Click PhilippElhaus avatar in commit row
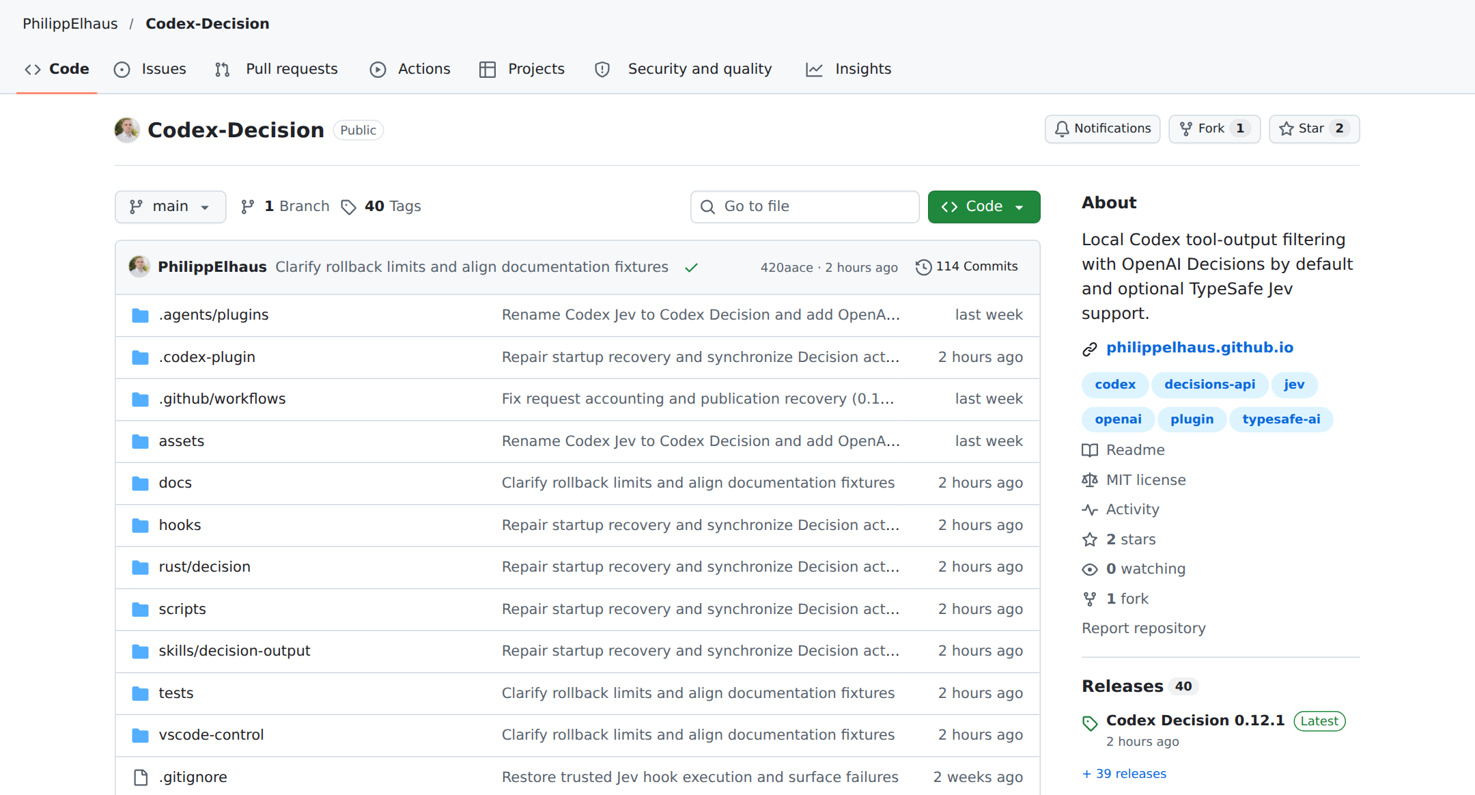This screenshot has width=1475, height=795. [x=139, y=267]
